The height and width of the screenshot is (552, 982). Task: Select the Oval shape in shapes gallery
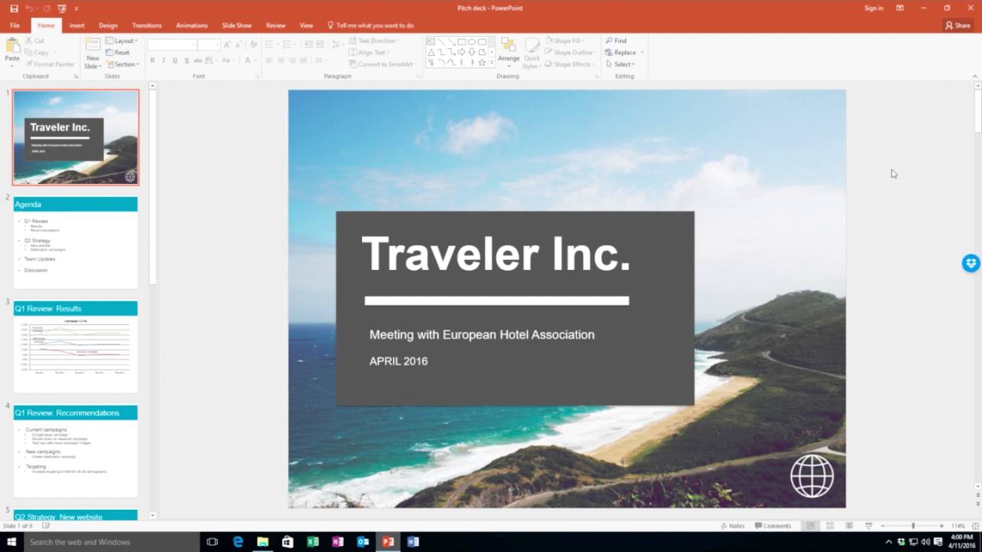click(x=472, y=41)
